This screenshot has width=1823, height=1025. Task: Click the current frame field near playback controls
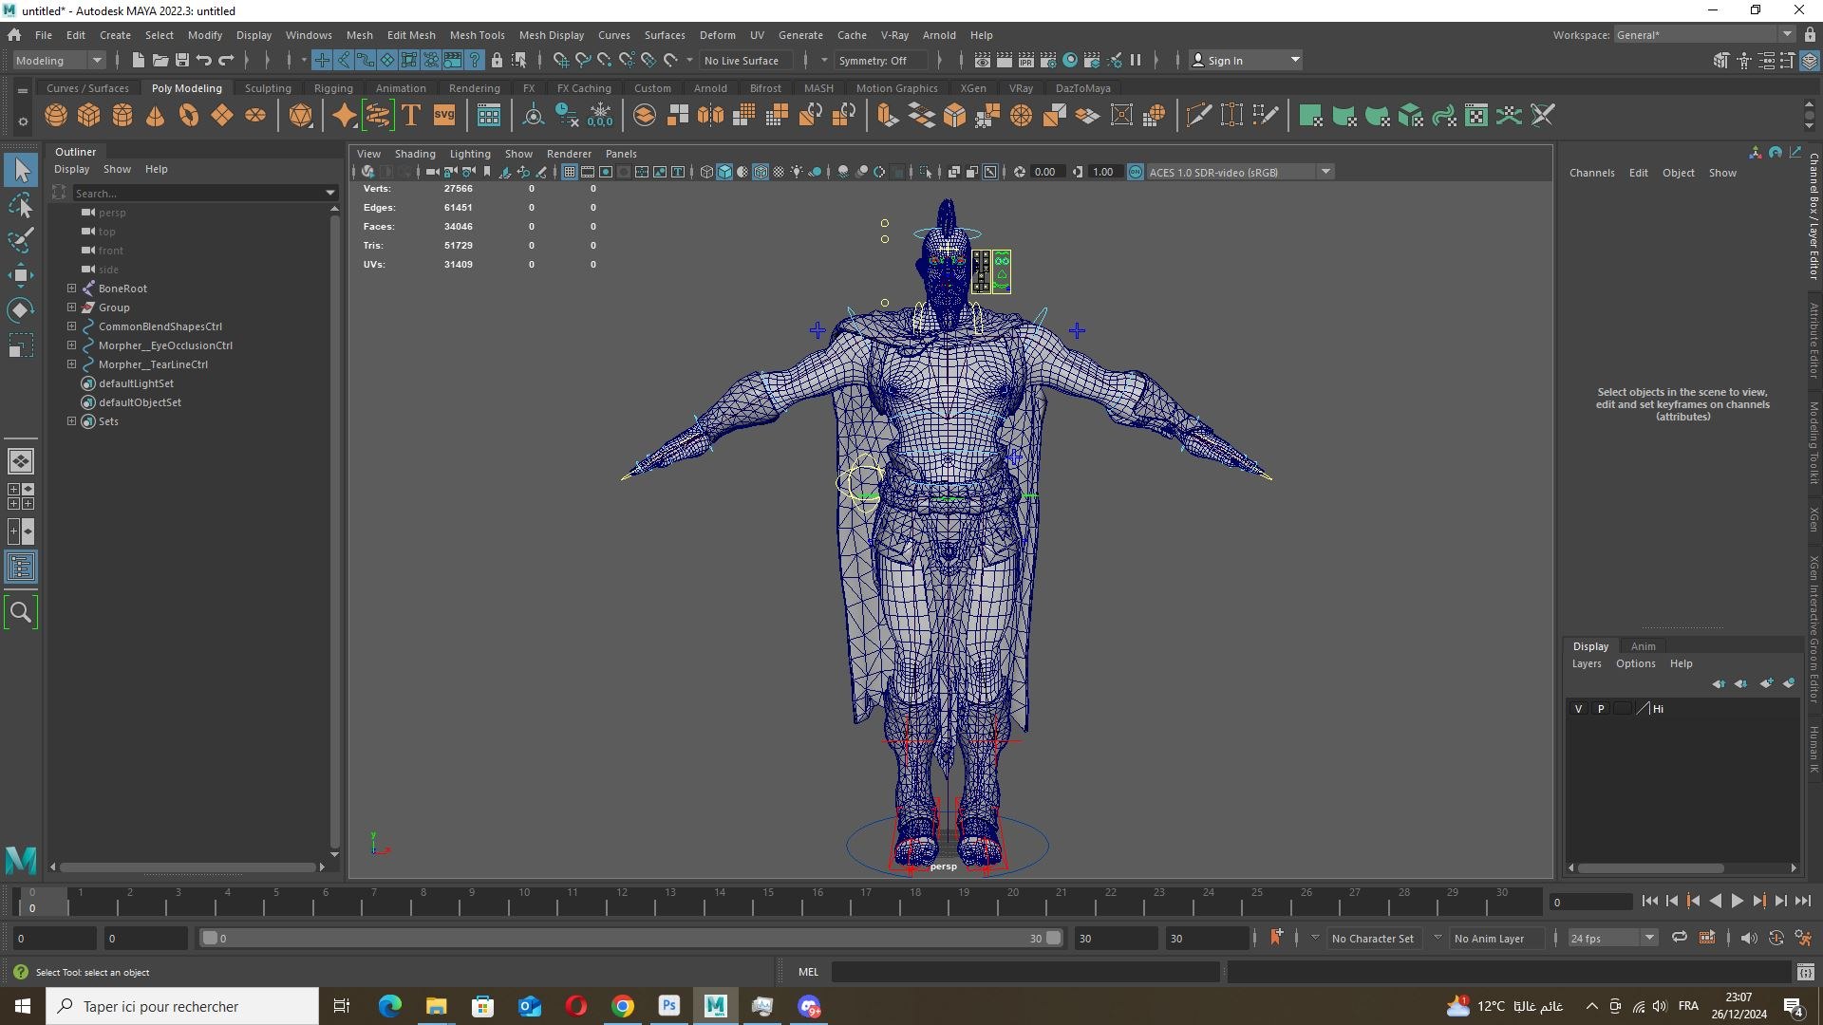(1590, 902)
